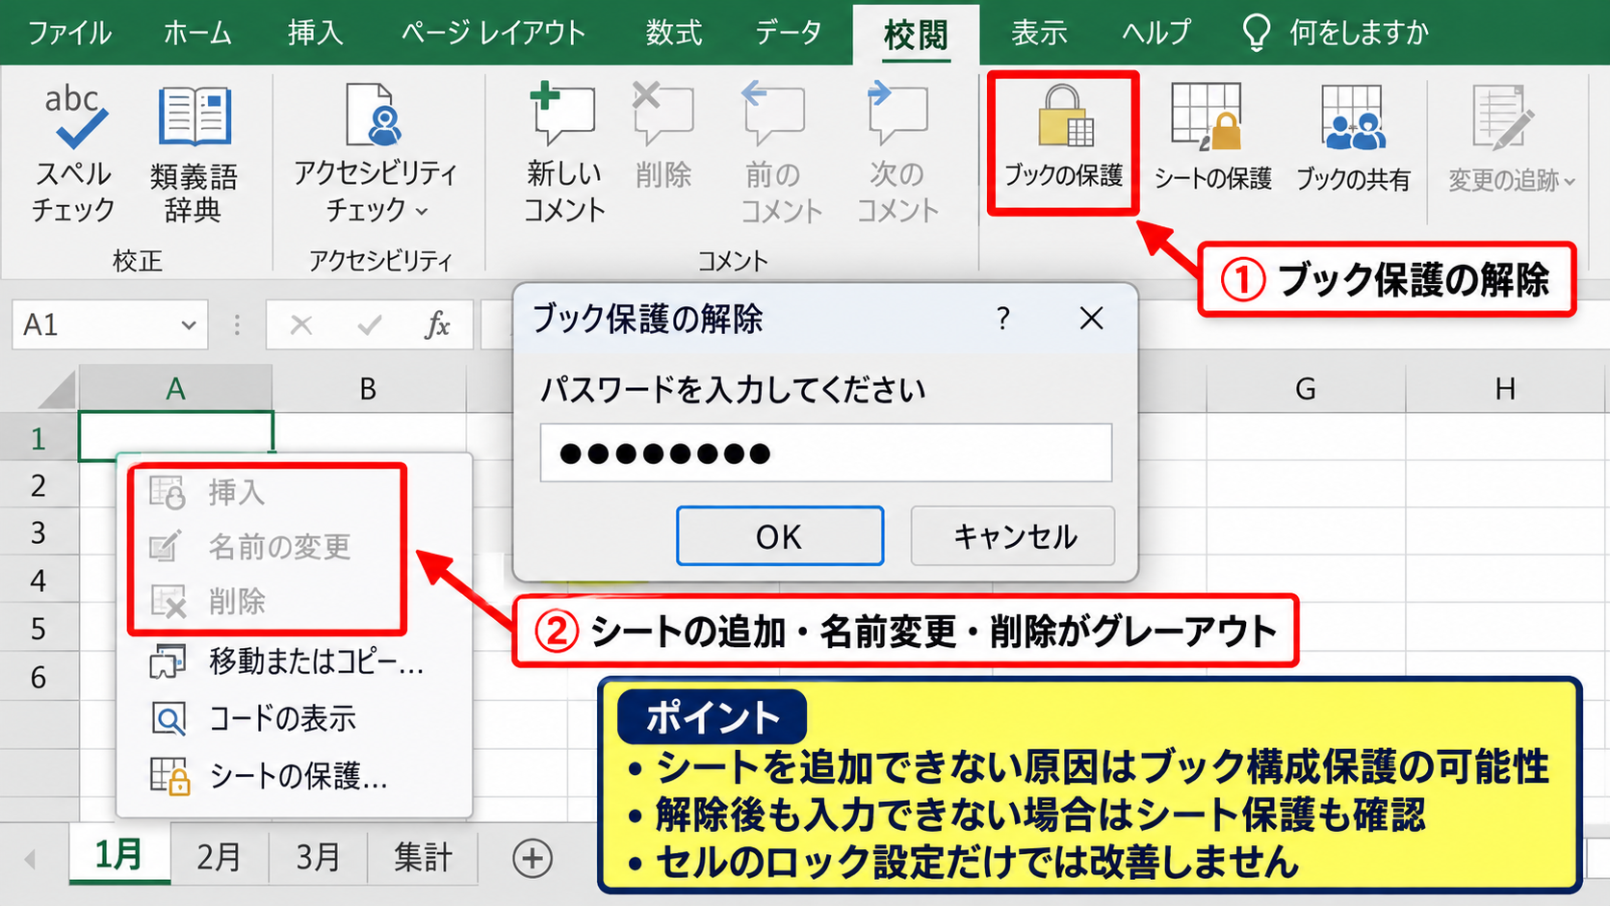Select シートの保護 in context menu
The height and width of the screenshot is (906, 1610).
(x=294, y=776)
